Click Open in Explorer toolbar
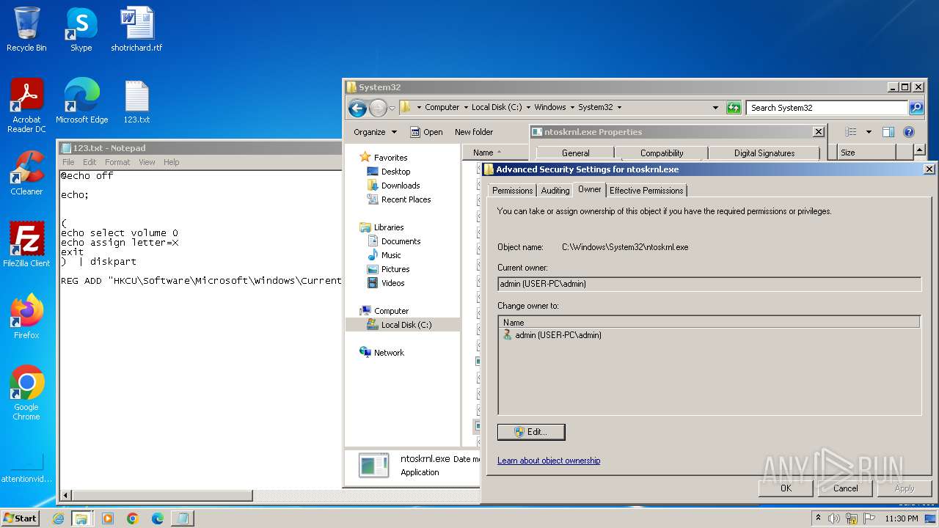Image resolution: width=939 pixels, height=528 pixels. click(x=426, y=132)
